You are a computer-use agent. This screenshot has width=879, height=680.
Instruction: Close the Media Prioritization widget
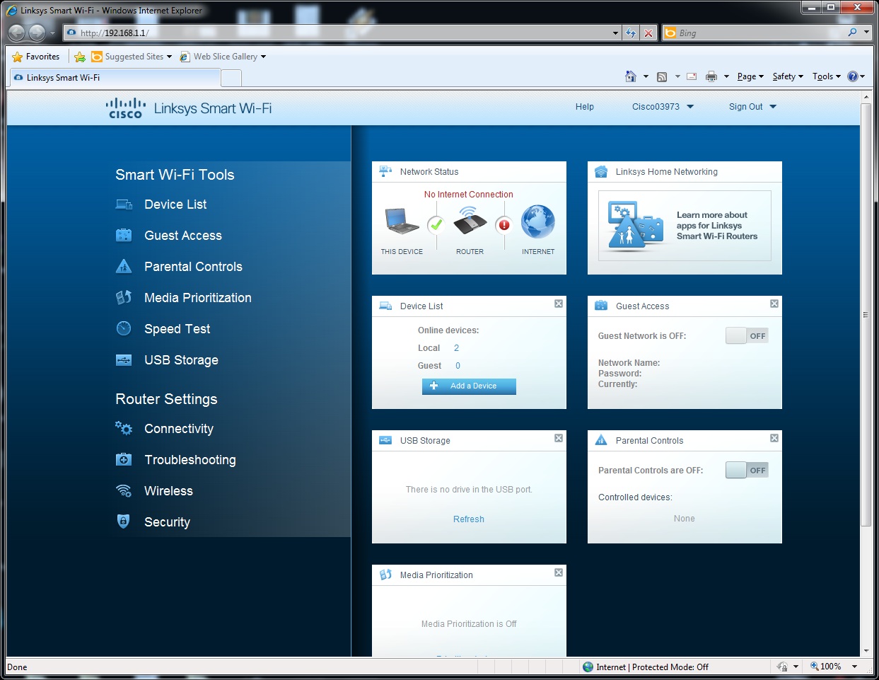[559, 572]
